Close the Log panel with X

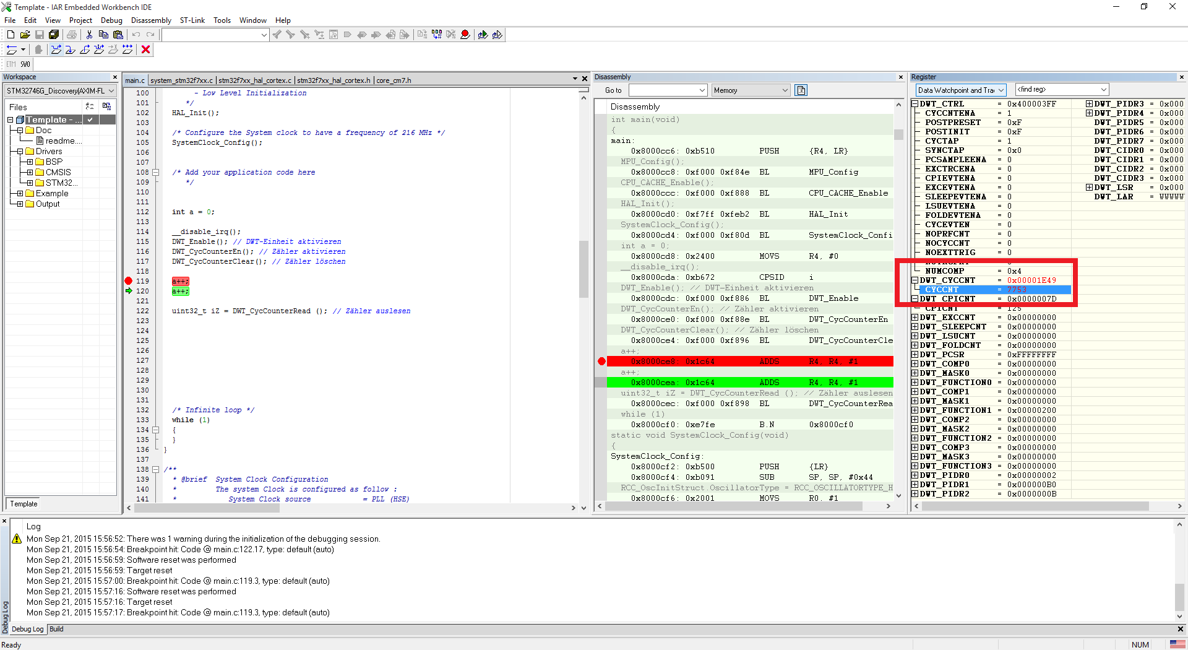pos(4,522)
